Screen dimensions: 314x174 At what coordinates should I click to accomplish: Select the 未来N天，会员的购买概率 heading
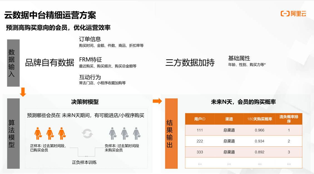coord(243,101)
